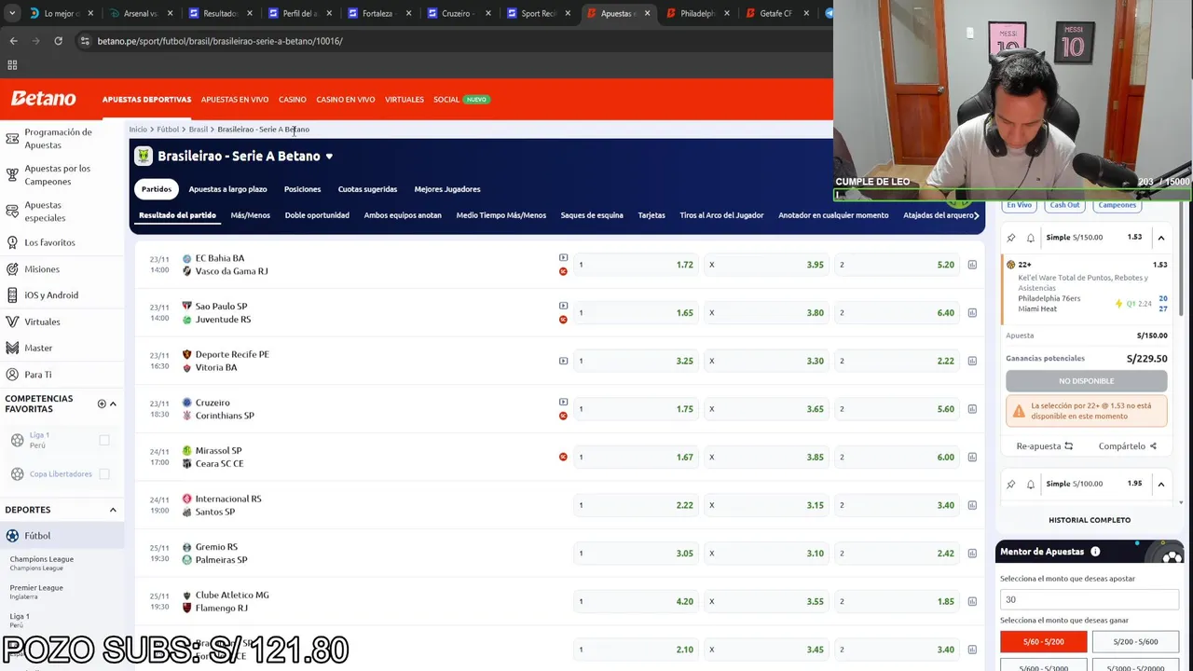Open Cash Out filter chip

click(x=1064, y=205)
